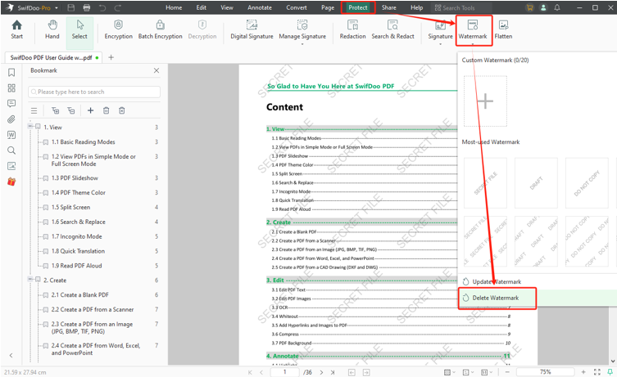Open the Share menu

coord(388,7)
